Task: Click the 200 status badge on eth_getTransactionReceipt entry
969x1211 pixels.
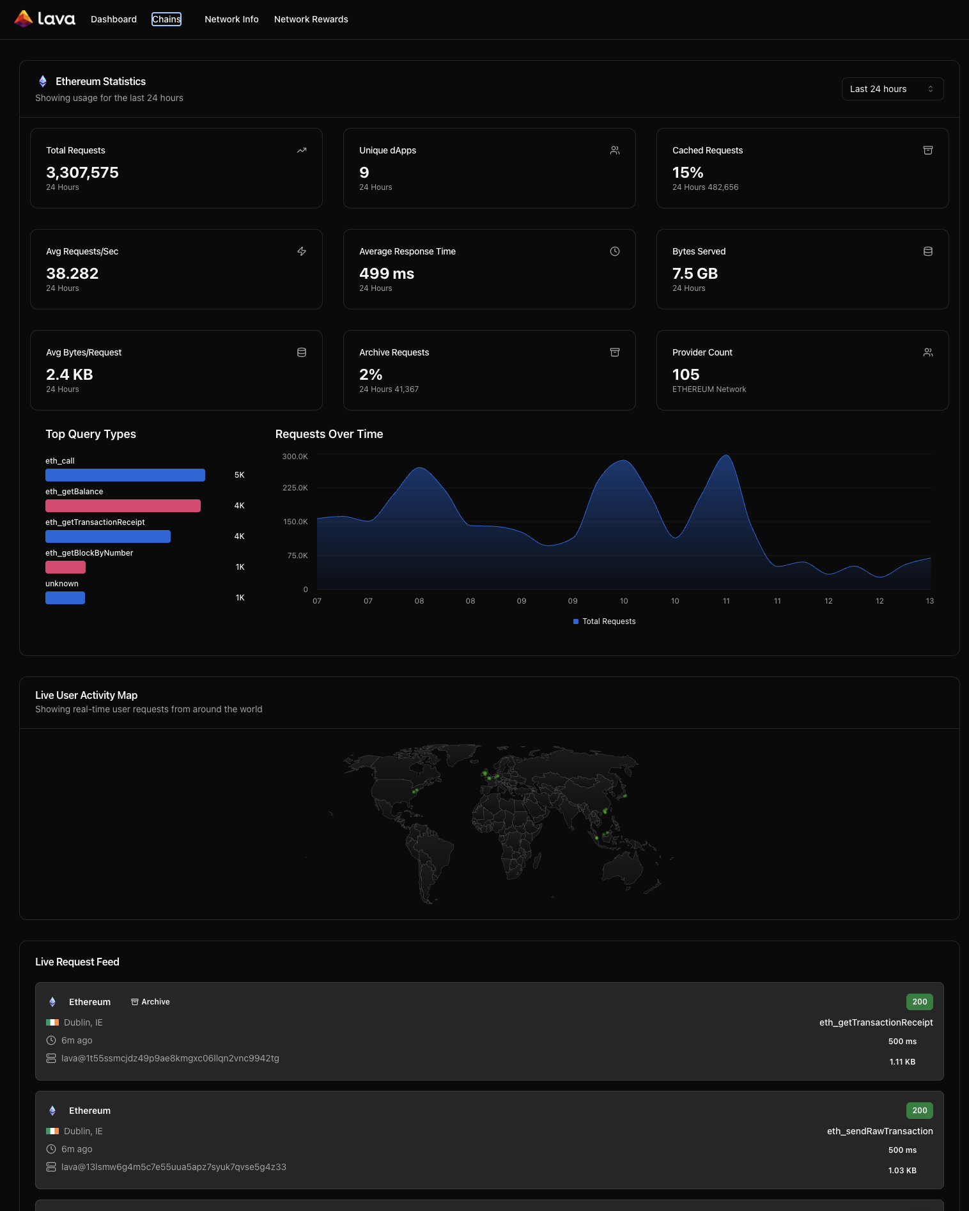Action: pos(920,1002)
